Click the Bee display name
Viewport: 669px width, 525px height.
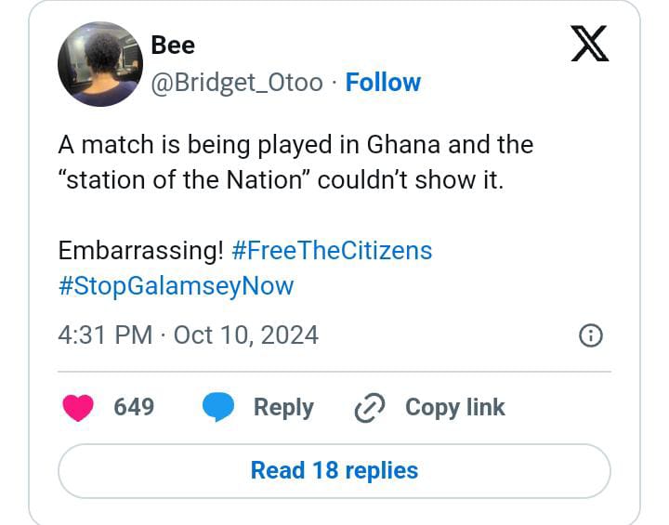pyautogui.click(x=173, y=45)
